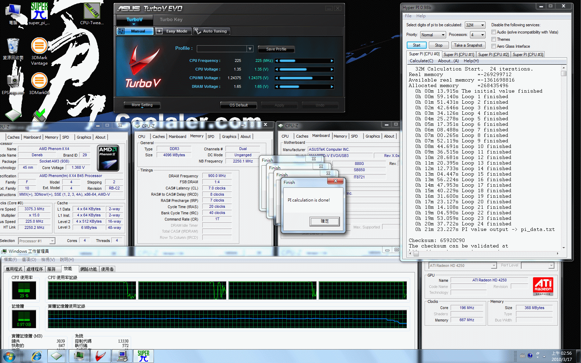Open the Hyper PI File menu
Image resolution: width=581 pixels, height=363 pixels.
pos(408,16)
